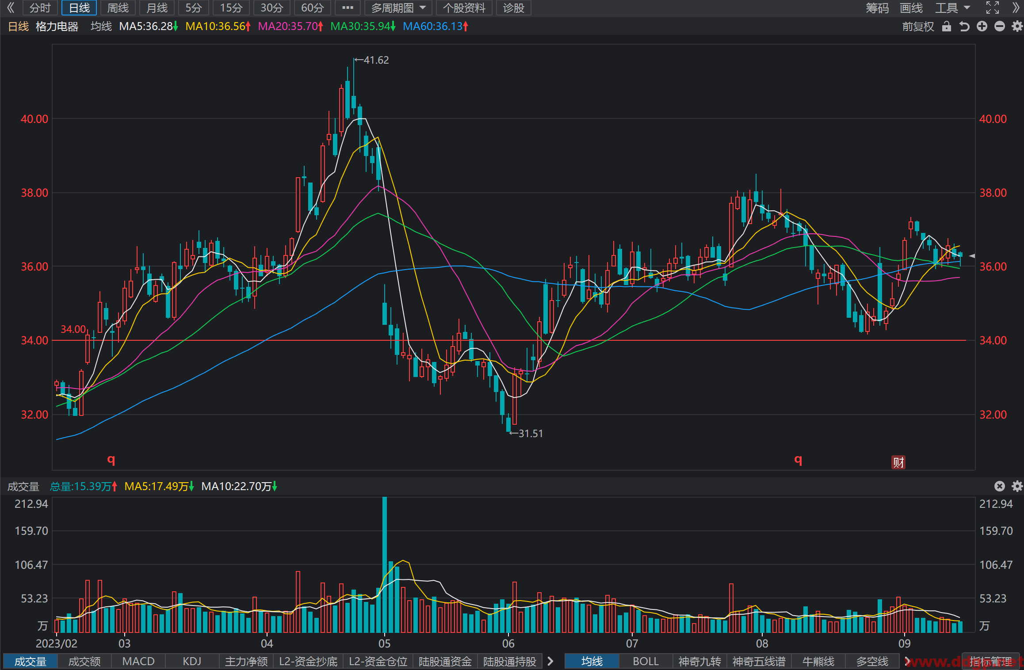This screenshot has width=1024, height=670.
Task: Zoom out chart with minus icon
Action: click(x=1000, y=27)
